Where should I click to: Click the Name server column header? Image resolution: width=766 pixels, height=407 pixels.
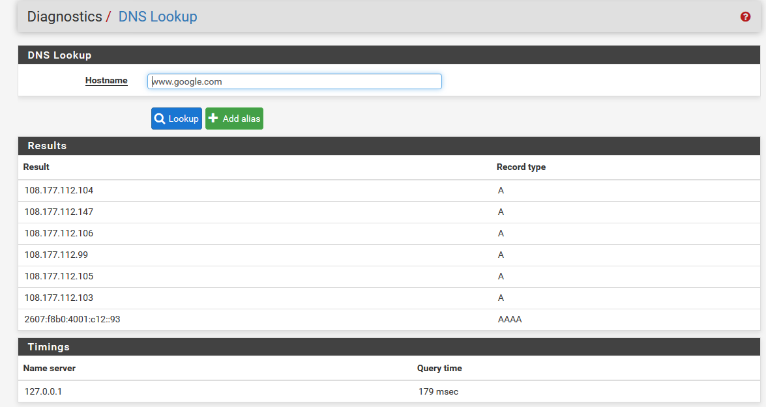pos(50,369)
